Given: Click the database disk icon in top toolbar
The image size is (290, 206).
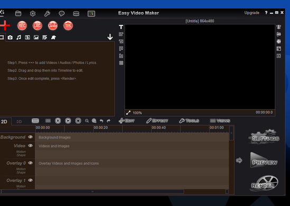Looking at the screenshot, I should (76, 14).
